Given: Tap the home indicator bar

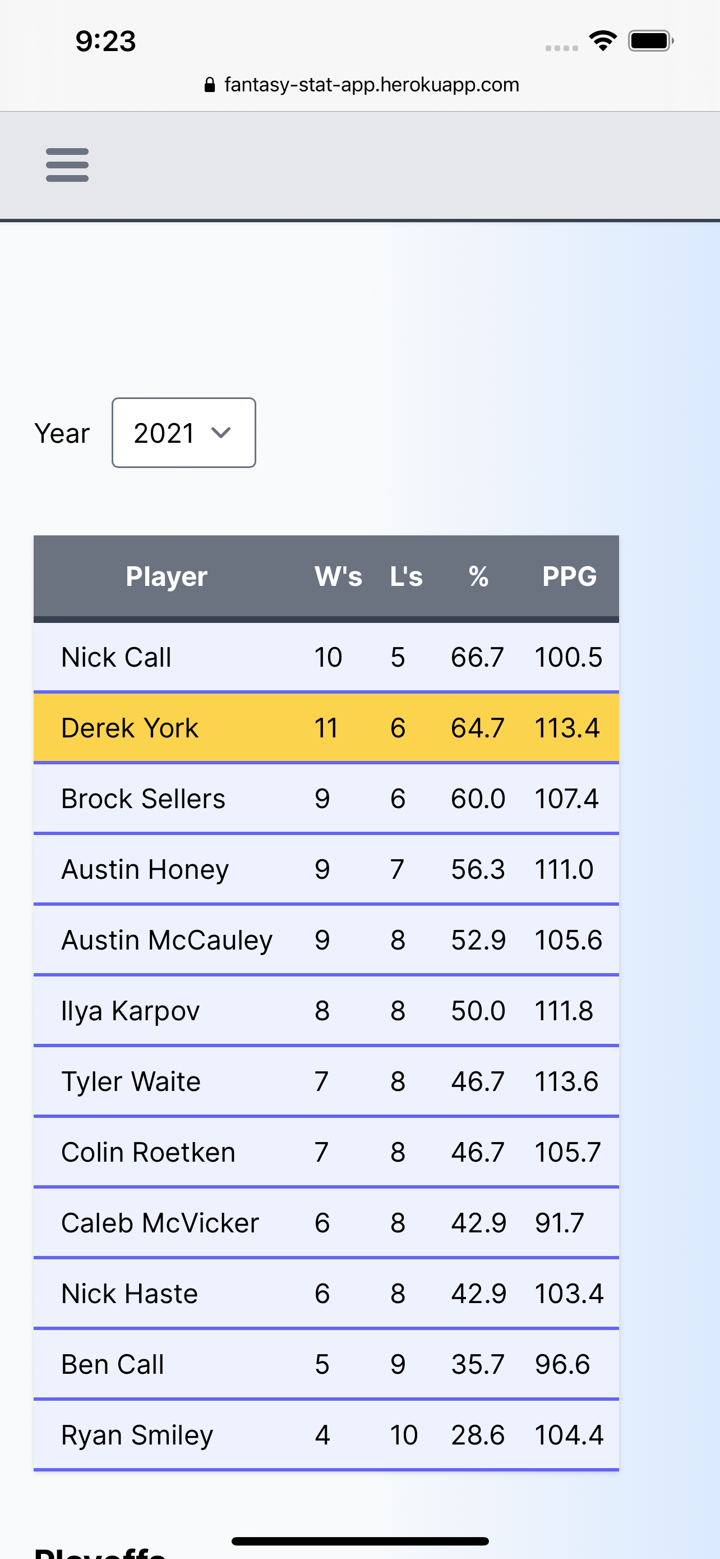Looking at the screenshot, I should 359,1541.
